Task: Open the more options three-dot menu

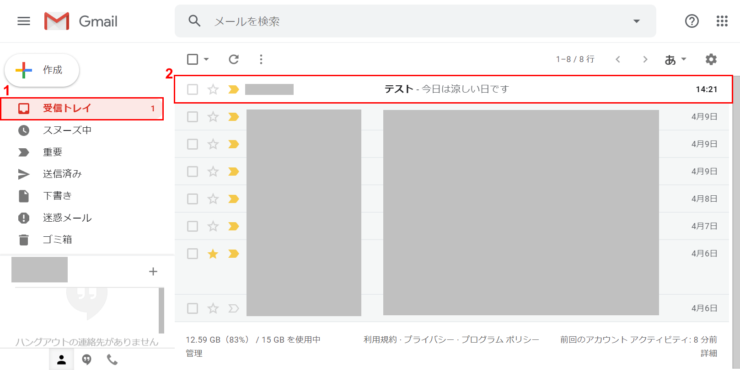Action: point(261,59)
